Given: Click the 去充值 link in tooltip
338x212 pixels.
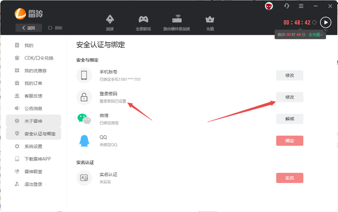Looking at the screenshot, I should point(315,34).
